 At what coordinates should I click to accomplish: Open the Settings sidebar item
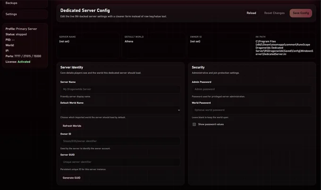[25, 14]
